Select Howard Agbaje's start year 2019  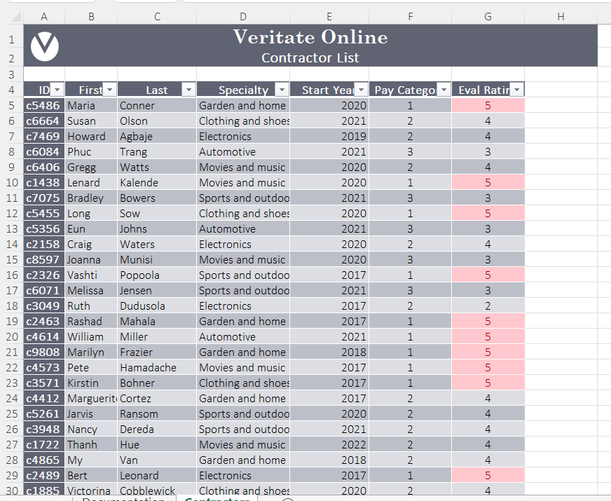329,137
